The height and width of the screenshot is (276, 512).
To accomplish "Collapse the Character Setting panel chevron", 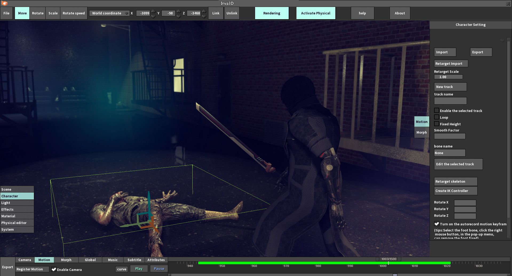I will pos(502,40).
